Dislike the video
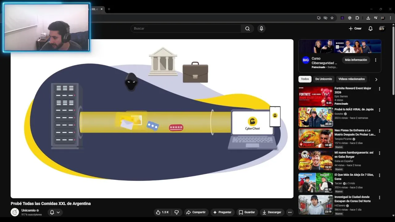Viewport: 395px width, 222px height. 177,212
